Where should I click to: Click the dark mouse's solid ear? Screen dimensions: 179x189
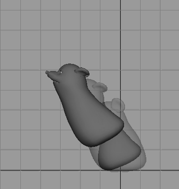click(82, 72)
